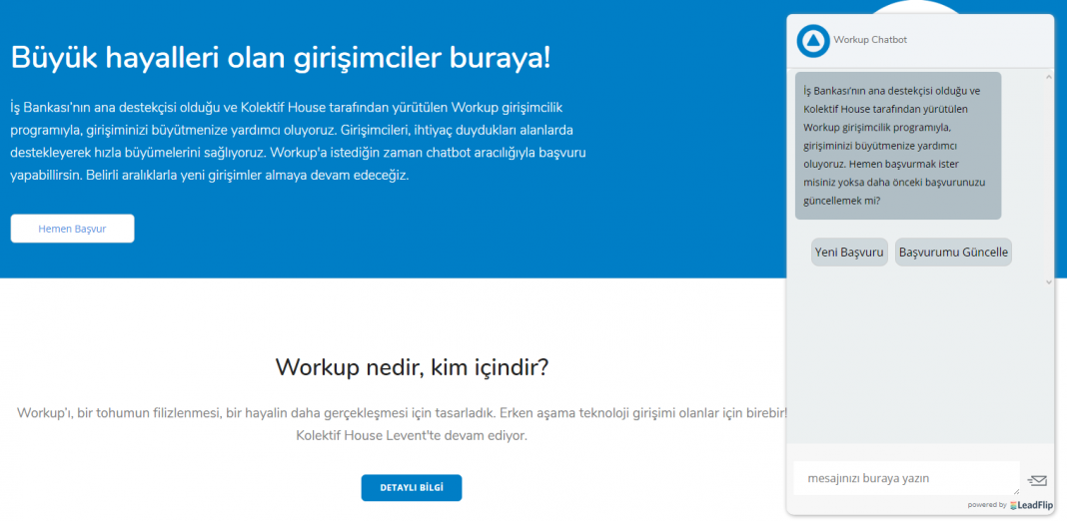
Task: Select Başvurumu Güncelle in the chatbot
Action: (x=953, y=253)
